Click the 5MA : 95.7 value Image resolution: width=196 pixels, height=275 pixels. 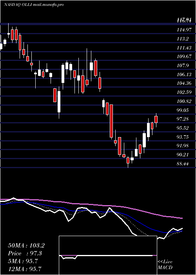click(x=23, y=261)
